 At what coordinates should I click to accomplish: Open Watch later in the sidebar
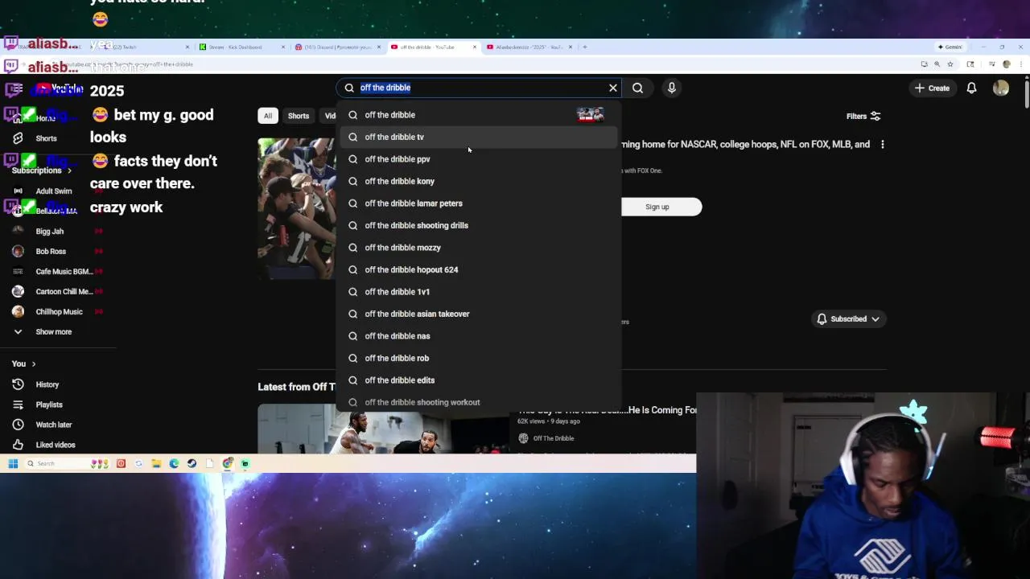pyautogui.click(x=54, y=425)
